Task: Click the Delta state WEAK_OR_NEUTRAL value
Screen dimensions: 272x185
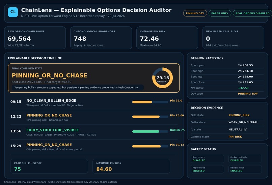Action: [x=243, y=122]
